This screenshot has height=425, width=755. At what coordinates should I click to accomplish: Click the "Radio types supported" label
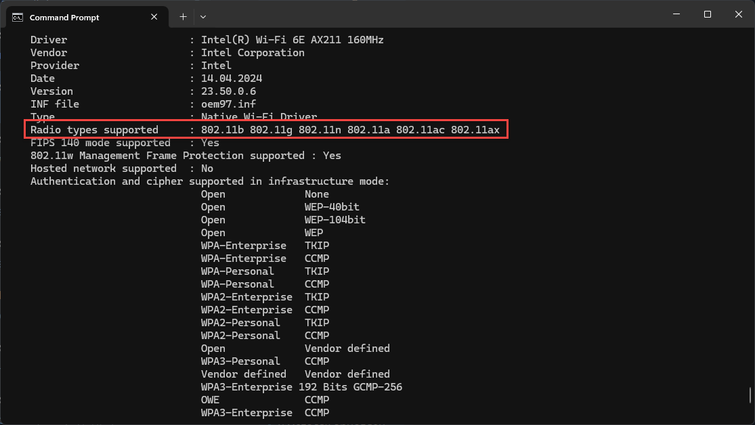coord(94,130)
